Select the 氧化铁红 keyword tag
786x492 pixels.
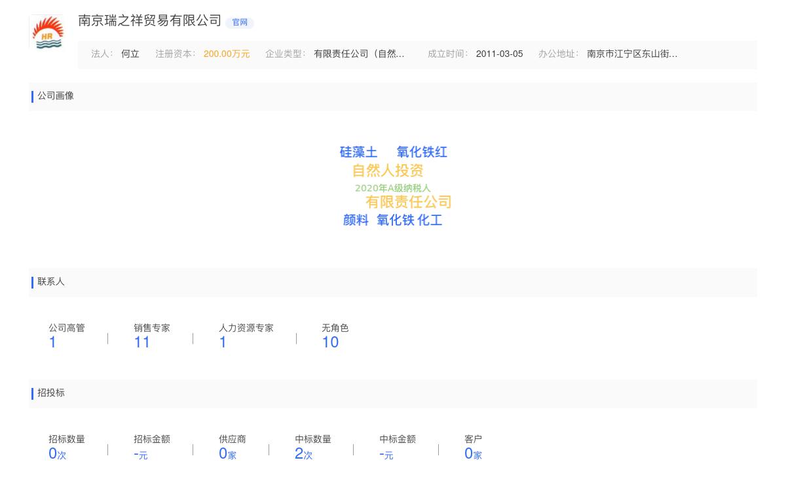[422, 152]
